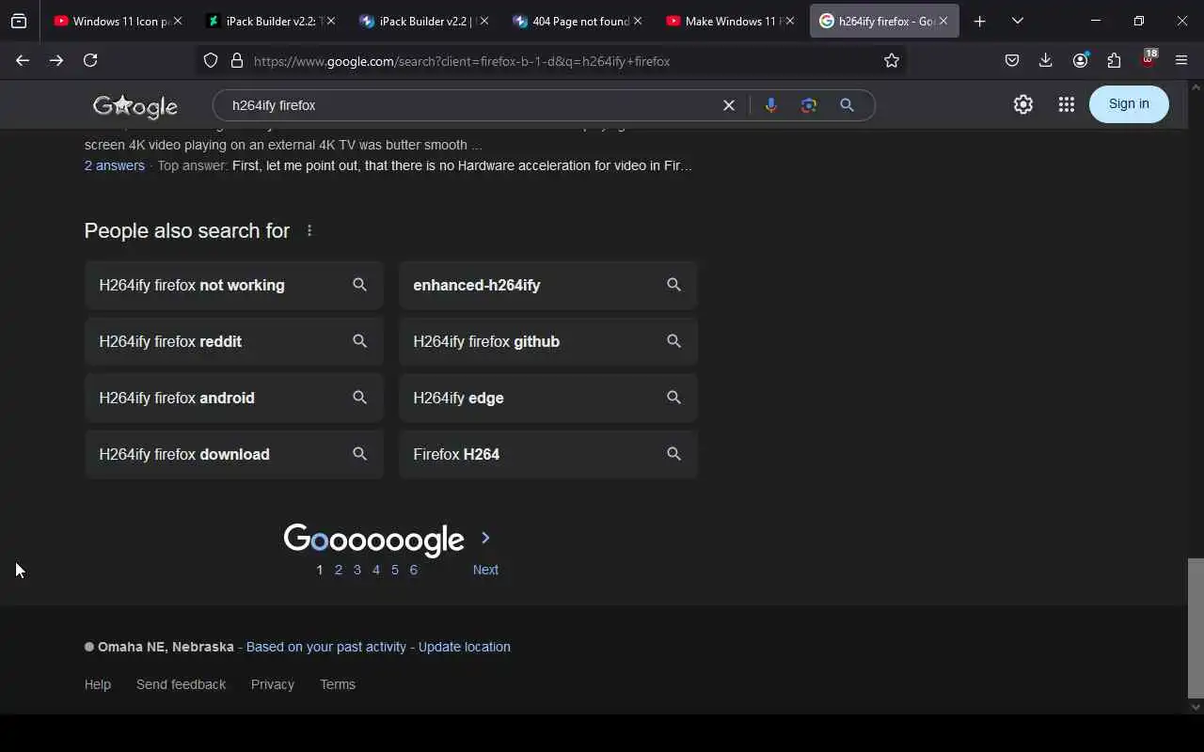This screenshot has height=752, width=1204.
Task: Submit search with magnifier button
Action: pyautogui.click(x=847, y=105)
